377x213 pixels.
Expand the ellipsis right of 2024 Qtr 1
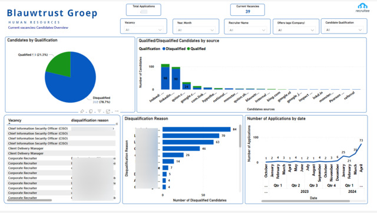click(x=361, y=186)
